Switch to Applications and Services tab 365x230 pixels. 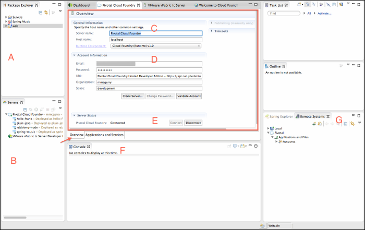(x=104, y=135)
